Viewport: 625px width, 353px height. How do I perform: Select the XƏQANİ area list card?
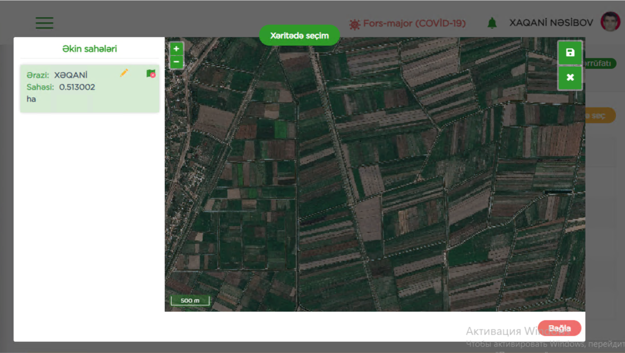(90, 89)
